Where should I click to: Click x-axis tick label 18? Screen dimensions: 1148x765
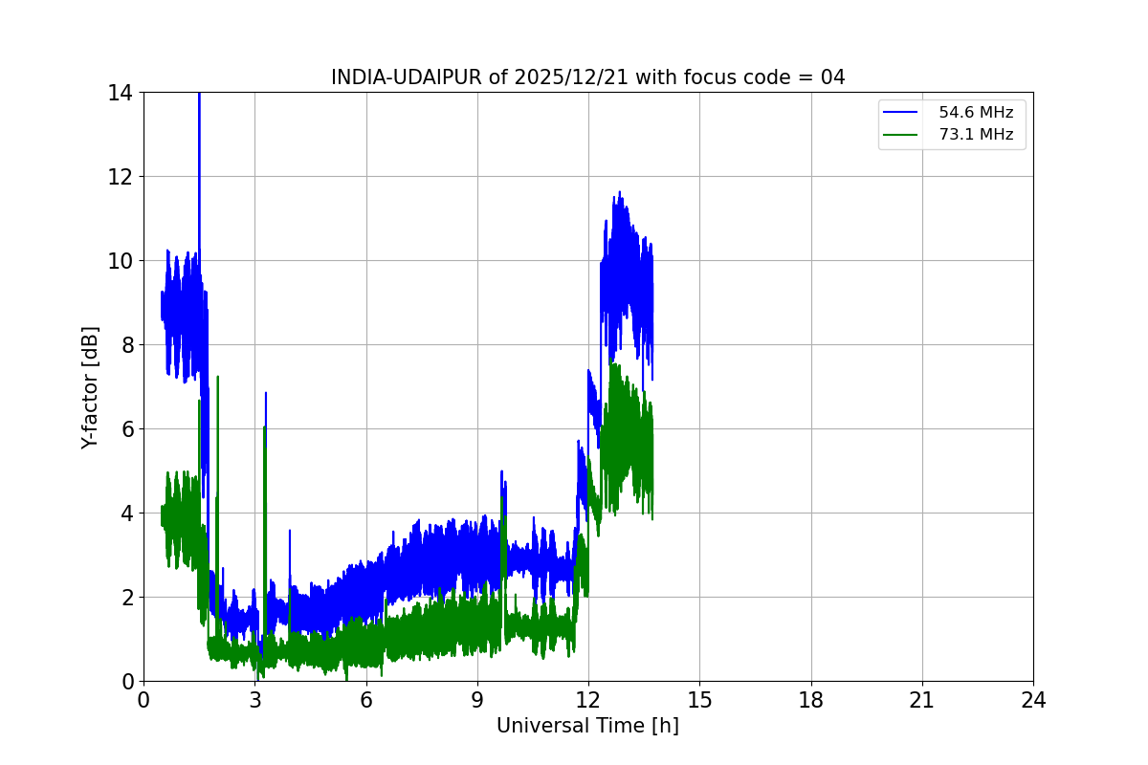[x=811, y=700]
